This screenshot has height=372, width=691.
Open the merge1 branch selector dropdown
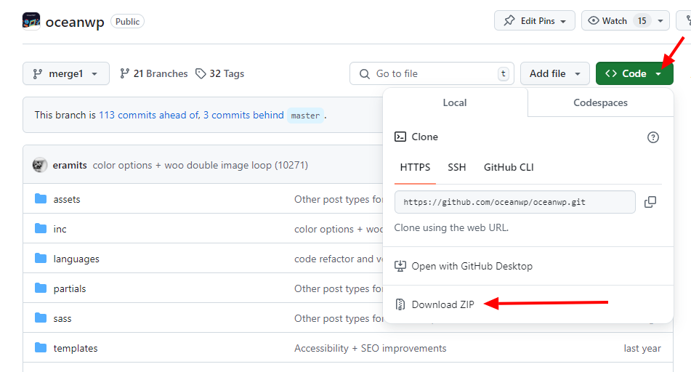pos(66,73)
